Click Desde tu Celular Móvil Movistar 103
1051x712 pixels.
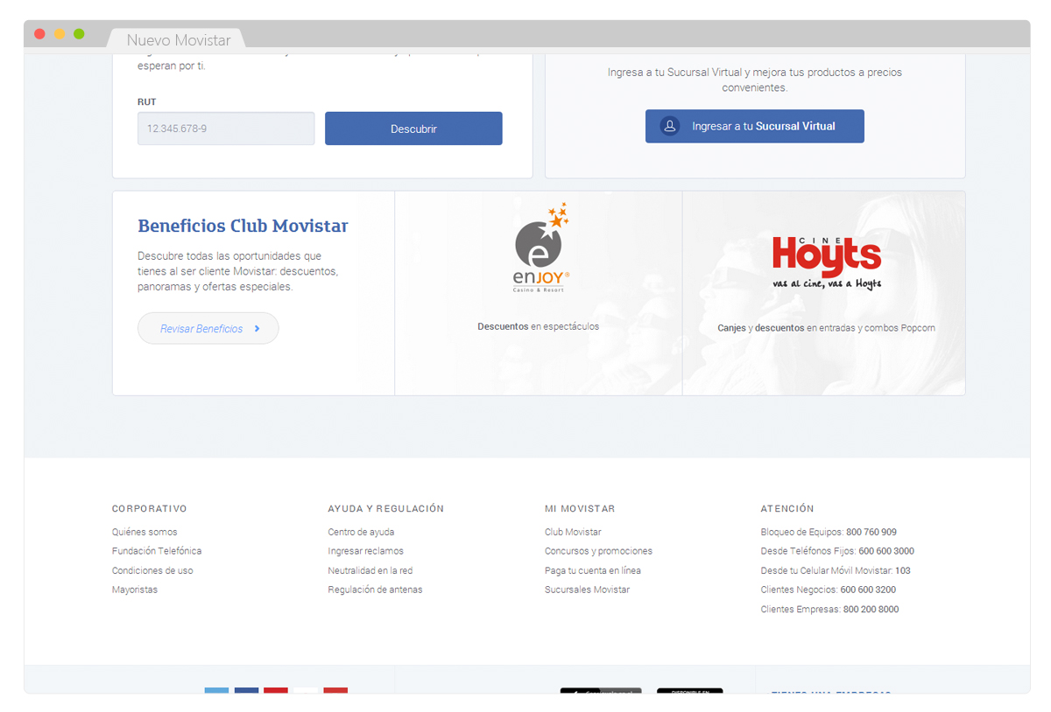click(x=836, y=570)
